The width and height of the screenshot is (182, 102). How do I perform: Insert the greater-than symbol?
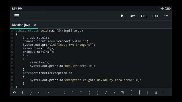pos(47,92)
